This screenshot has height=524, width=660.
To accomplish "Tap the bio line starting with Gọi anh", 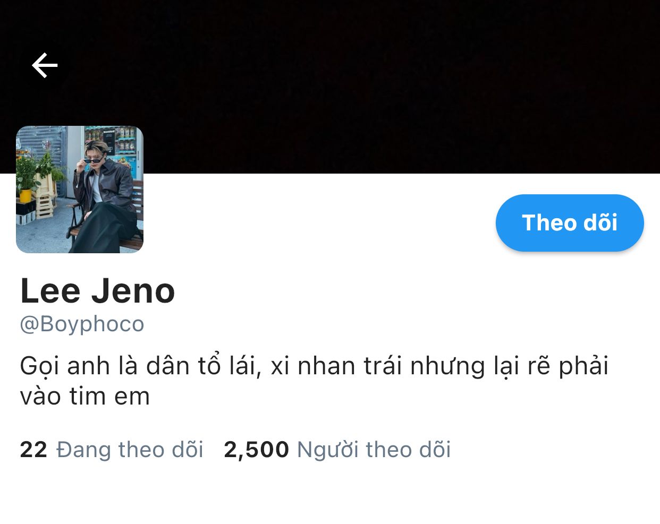I will pos(314,366).
